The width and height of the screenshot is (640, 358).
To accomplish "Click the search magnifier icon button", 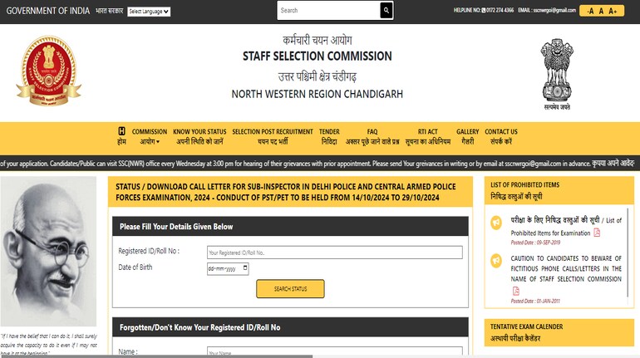I will (x=386, y=11).
